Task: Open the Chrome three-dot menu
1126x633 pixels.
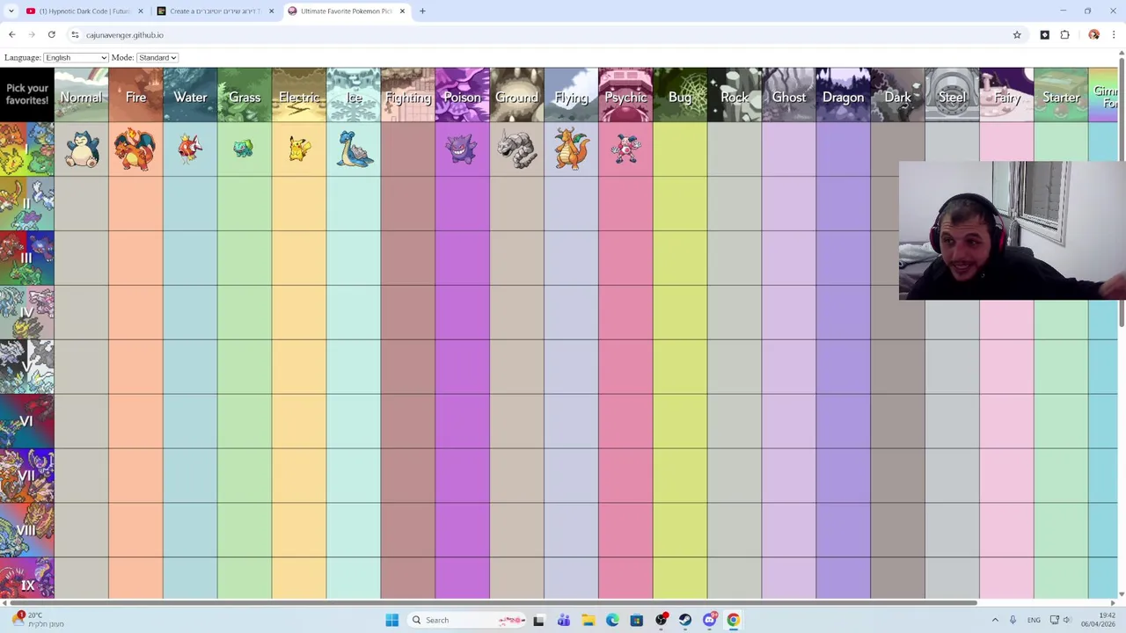Action: point(1114,34)
